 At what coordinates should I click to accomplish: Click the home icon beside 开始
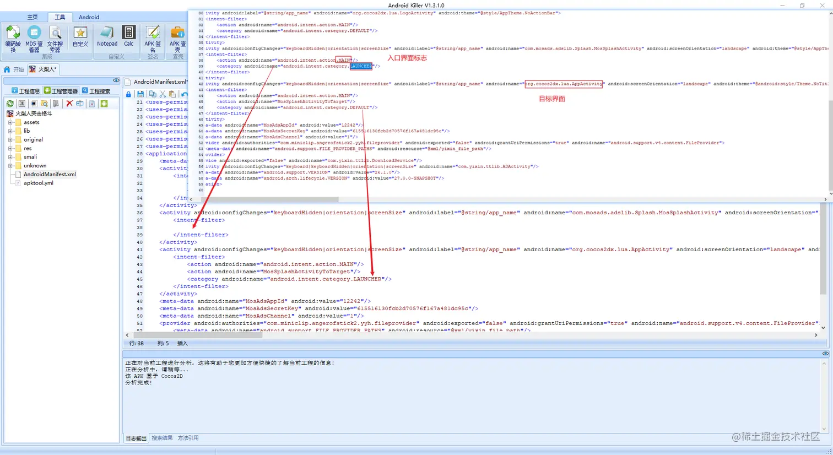point(7,69)
